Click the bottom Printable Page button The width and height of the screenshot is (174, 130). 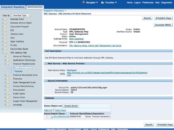point(165,125)
